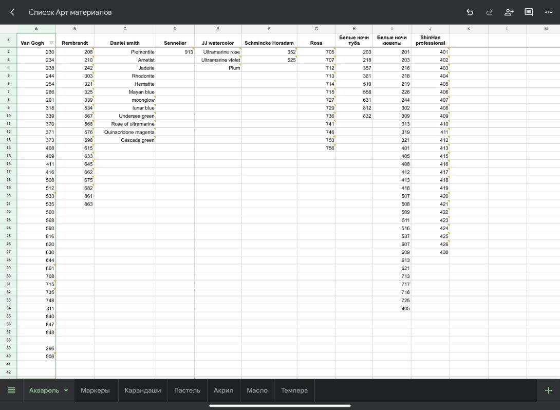Viewport: 560px width, 410px height.
Task: Open Акварель tab dropdown arrow
Action: pyautogui.click(x=66, y=390)
